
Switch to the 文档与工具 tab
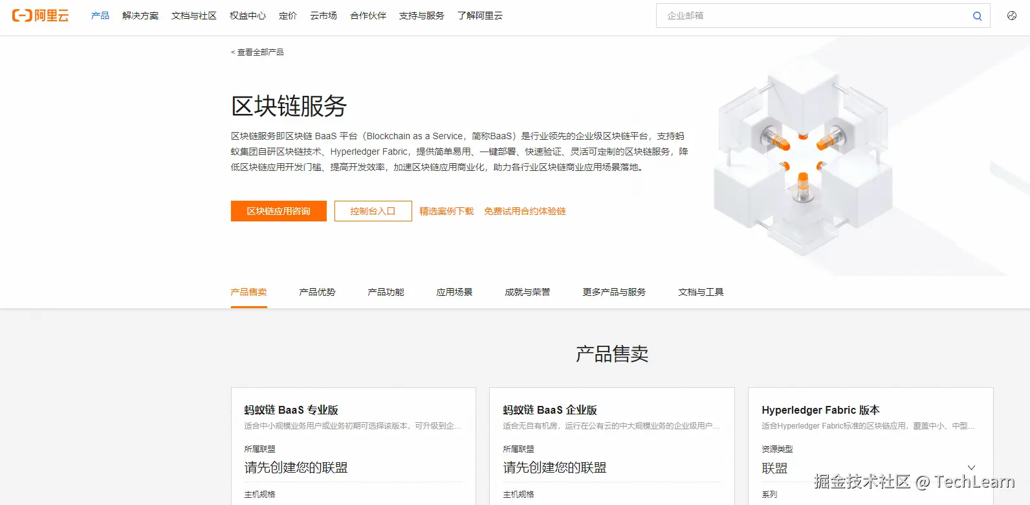(x=701, y=292)
